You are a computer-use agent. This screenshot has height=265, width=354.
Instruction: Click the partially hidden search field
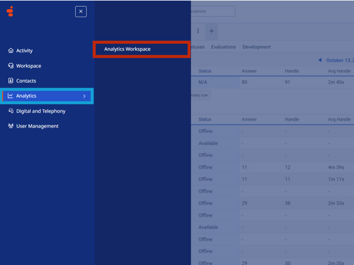tap(213, 11)
